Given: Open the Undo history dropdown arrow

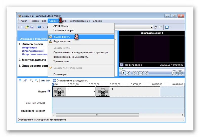Looking at the screenshot, I should click(x=44, y=27).
